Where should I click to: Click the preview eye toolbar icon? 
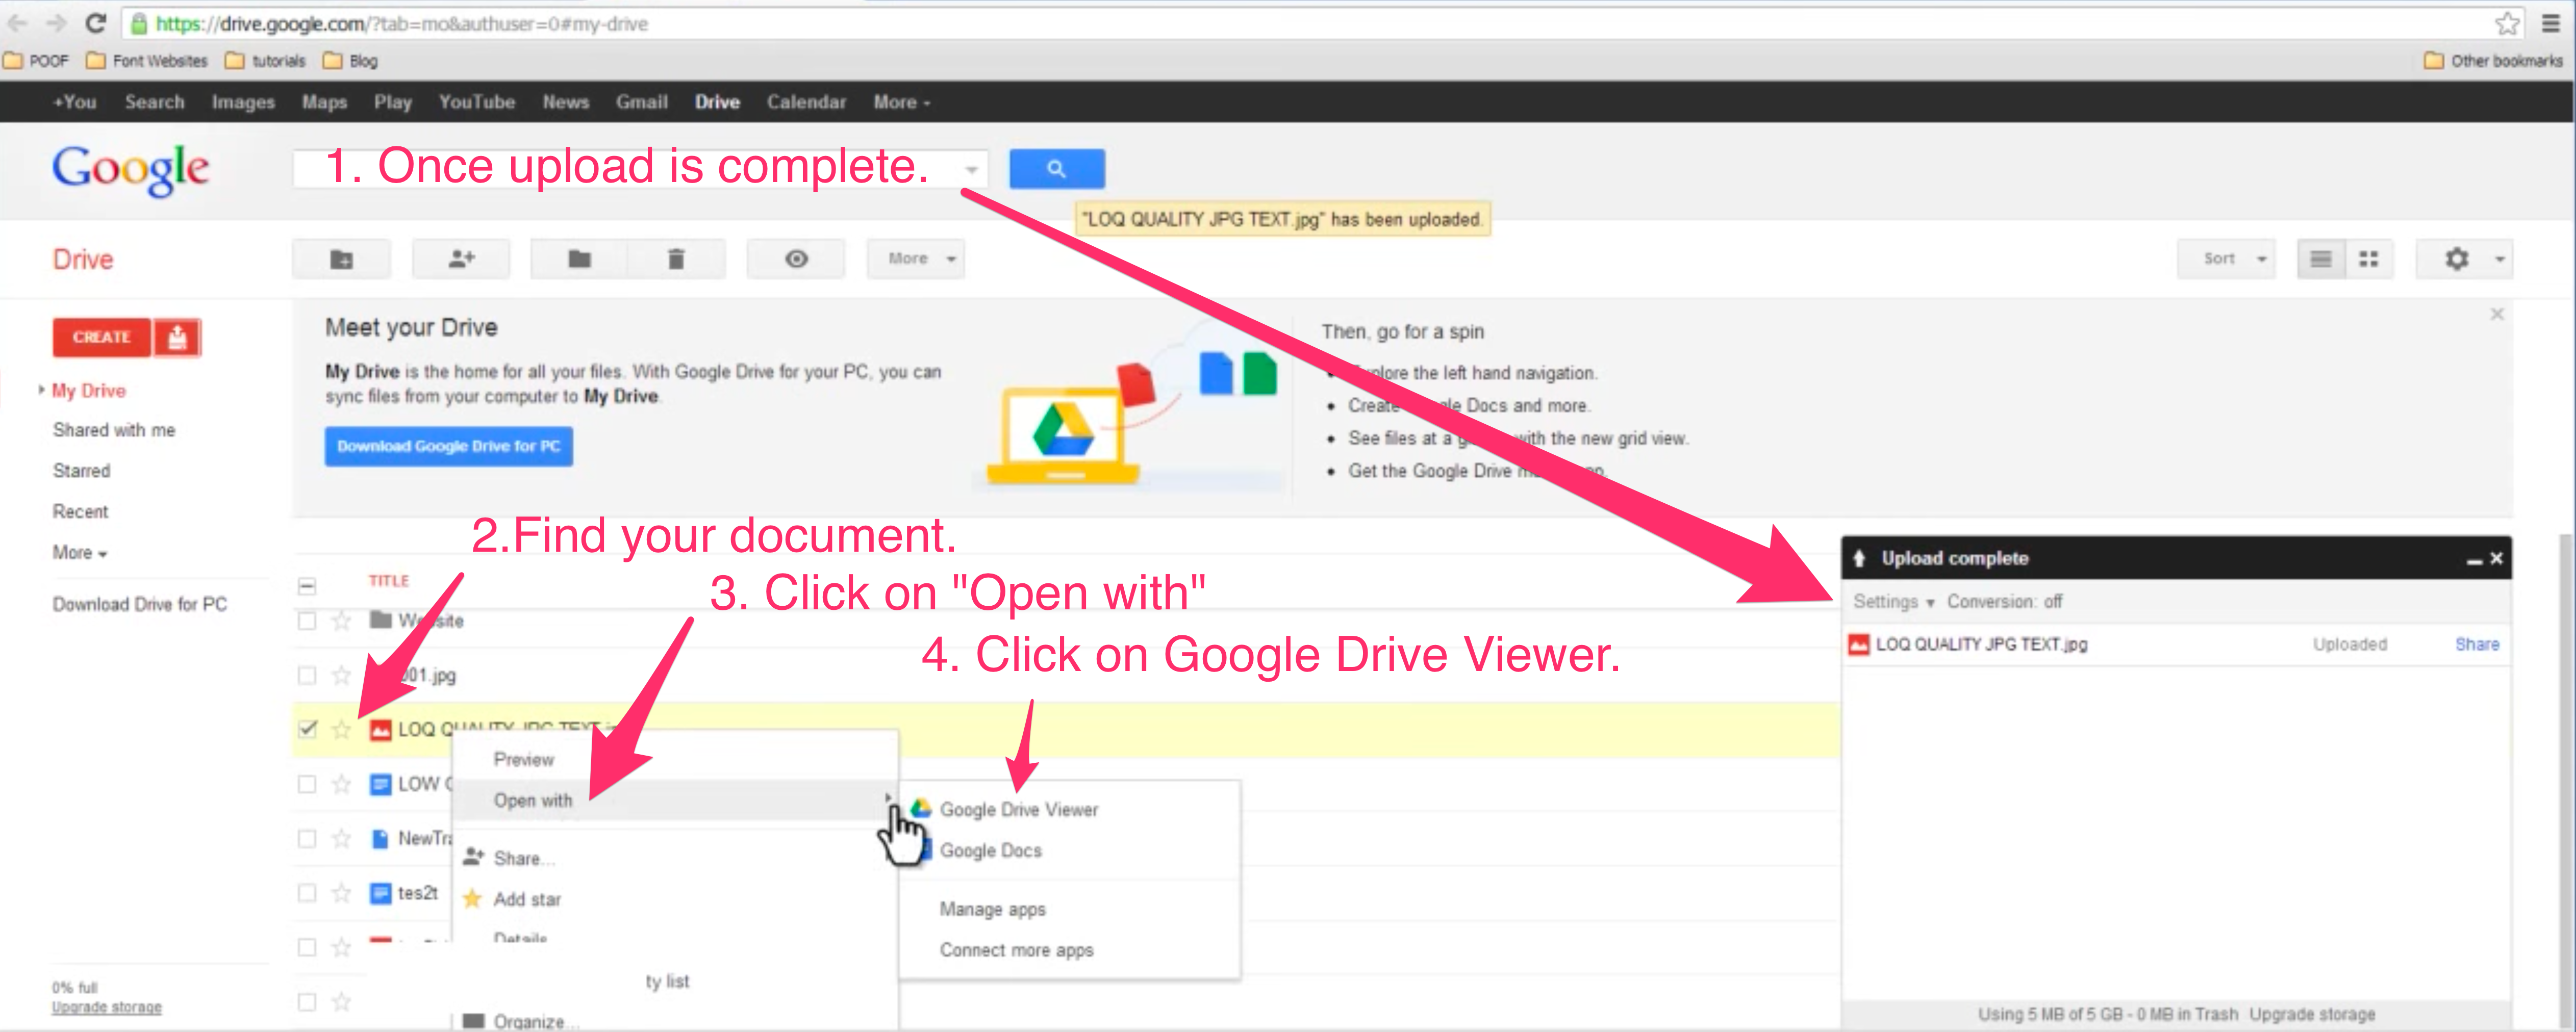coord(796,259)
